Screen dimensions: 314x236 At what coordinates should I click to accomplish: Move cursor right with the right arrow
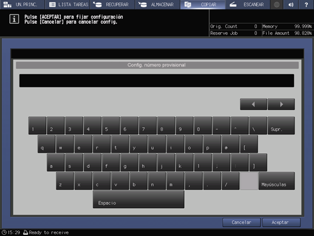[x=281, y=104]
